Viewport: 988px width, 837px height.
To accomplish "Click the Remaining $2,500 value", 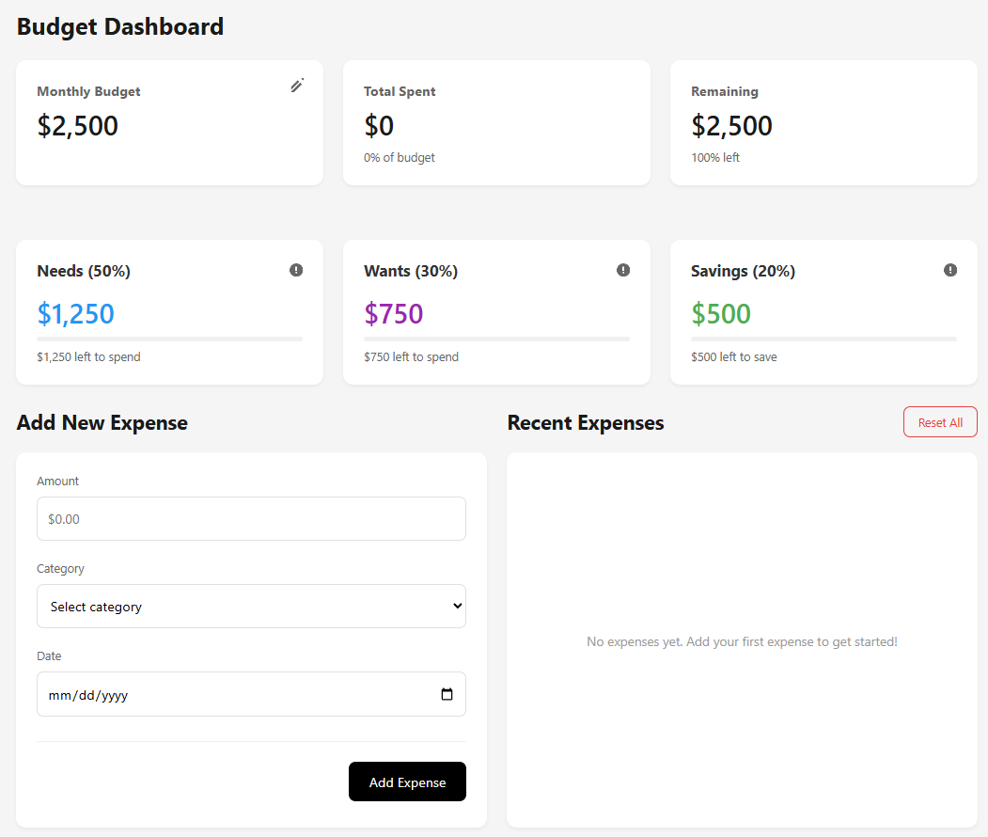I will point(731,126).
